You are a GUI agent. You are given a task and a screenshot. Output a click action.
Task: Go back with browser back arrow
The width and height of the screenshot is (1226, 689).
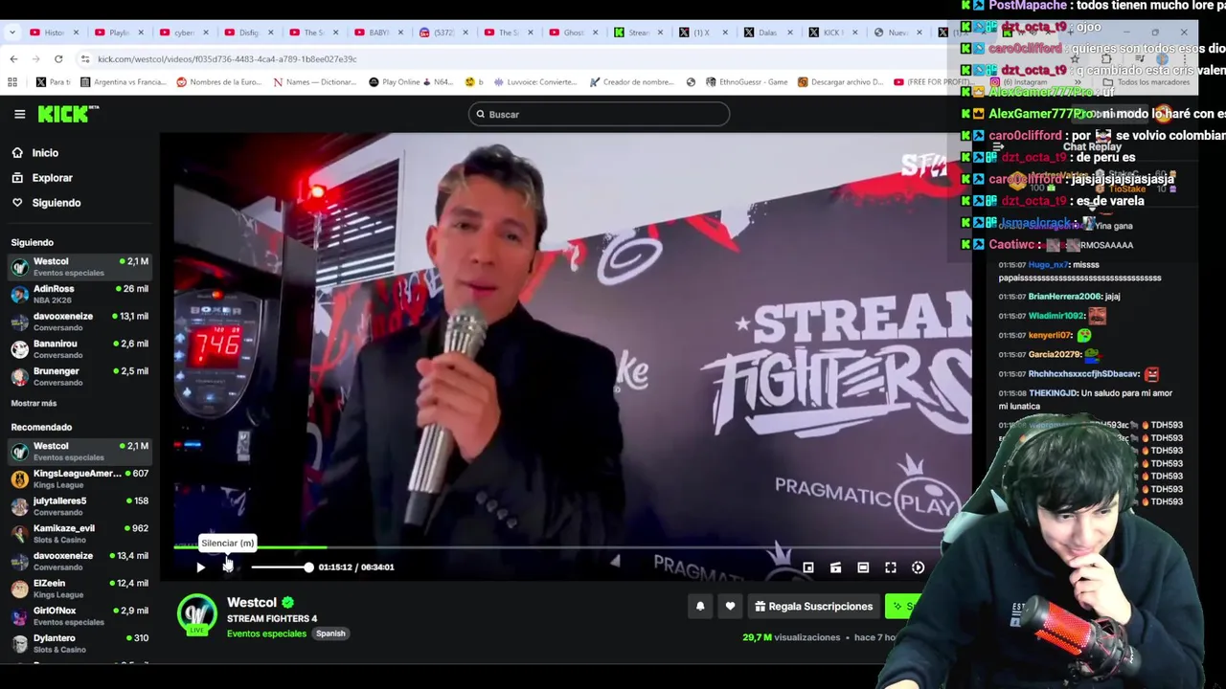click(13, 58)
